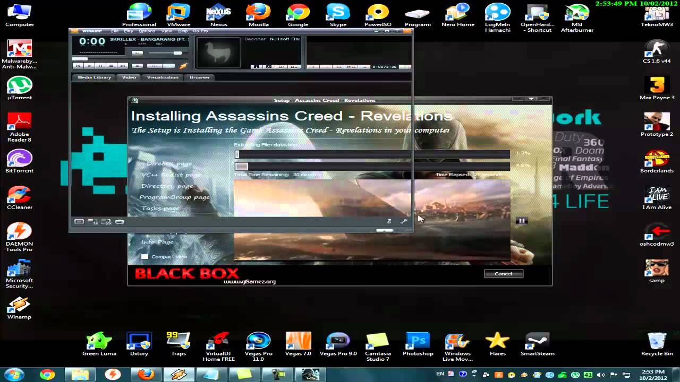
Task: Click the overall installation progress bar
Action: coord(372,166)
